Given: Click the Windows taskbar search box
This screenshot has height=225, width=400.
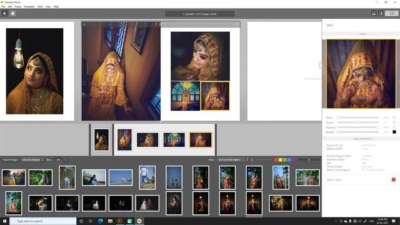Looking at the screenshot, I should click(x=43, y=221).
